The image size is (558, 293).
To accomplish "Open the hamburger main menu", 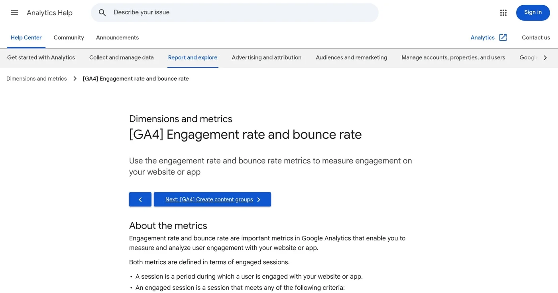I will [14, 13].
